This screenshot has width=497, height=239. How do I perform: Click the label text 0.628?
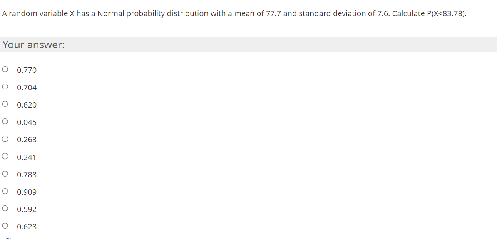coord(27,227)
